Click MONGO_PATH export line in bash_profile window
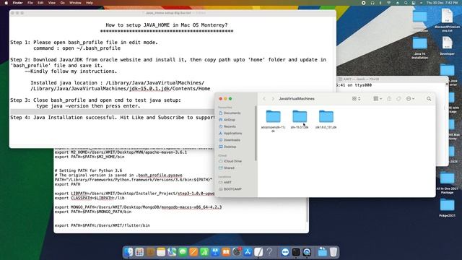 tap(138, 207)
